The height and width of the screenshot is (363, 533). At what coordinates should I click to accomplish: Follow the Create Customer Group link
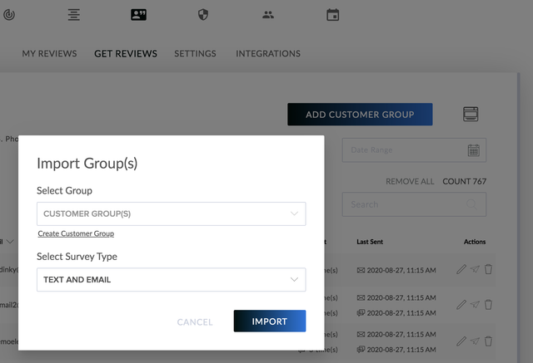pos(76,233)
